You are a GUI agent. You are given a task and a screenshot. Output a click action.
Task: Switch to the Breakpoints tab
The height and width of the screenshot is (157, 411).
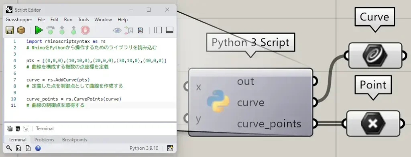[x=75, y=140]
